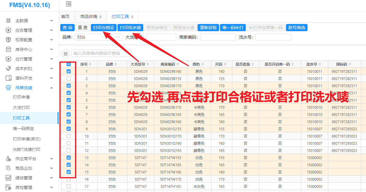Screen dimensions: 366x192
Task: Click the 打印洗水唛 button
Action: (x=130, y=28)
